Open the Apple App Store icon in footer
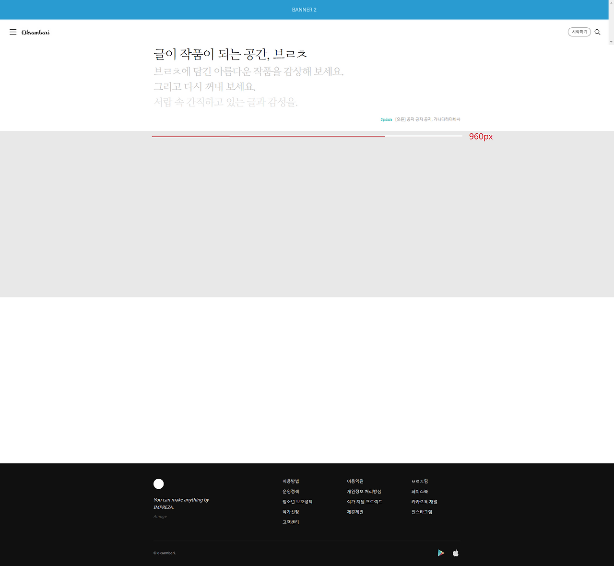This screenshot has height=566, width=614. click(455, 553)
